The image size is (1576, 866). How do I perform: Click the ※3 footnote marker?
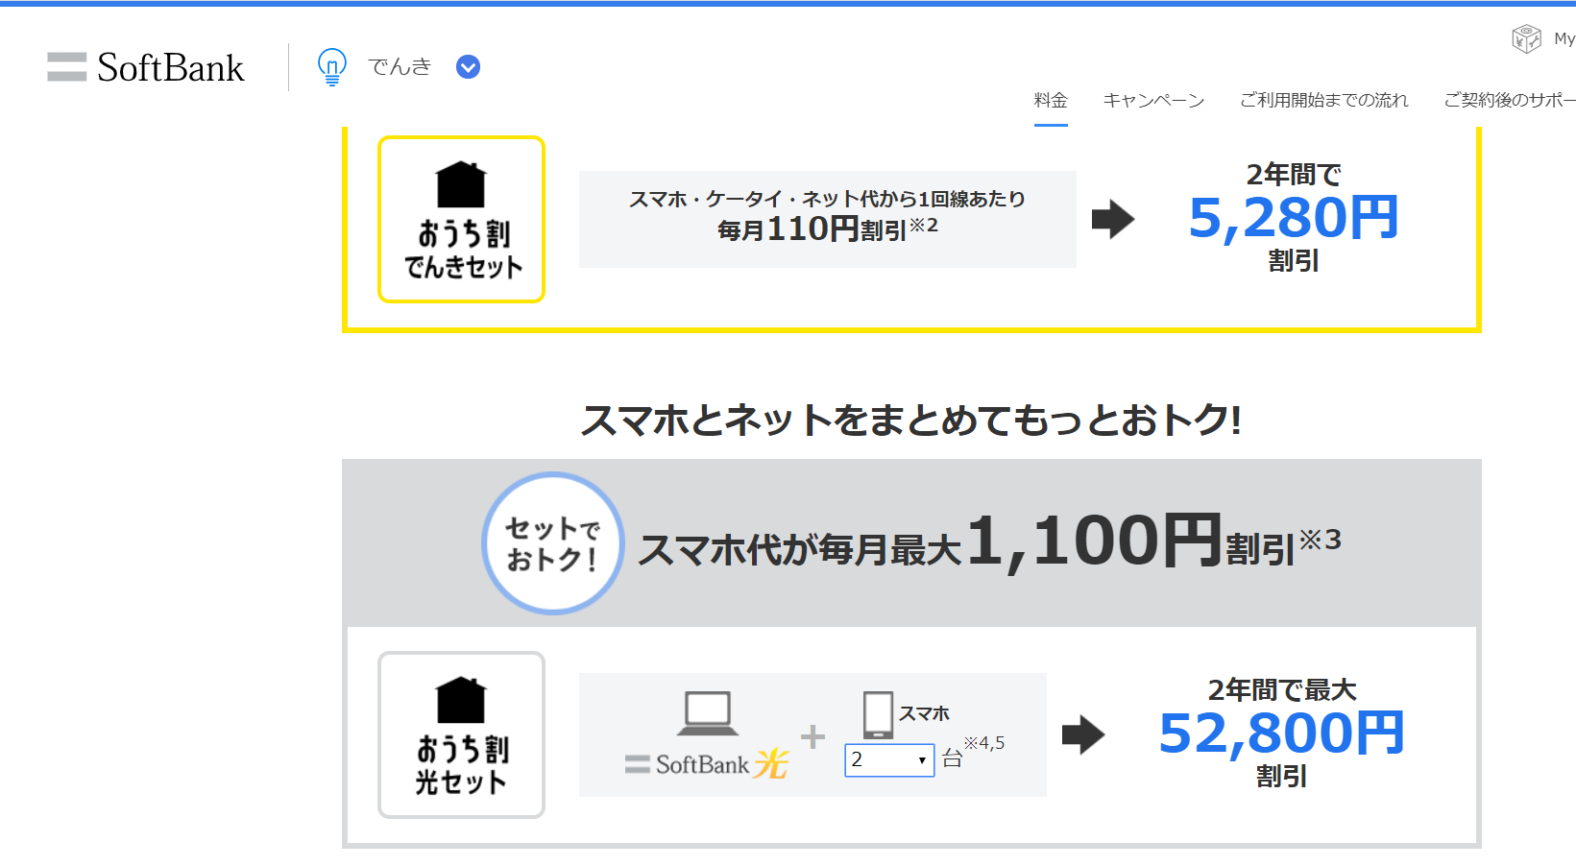[1321, 540]
